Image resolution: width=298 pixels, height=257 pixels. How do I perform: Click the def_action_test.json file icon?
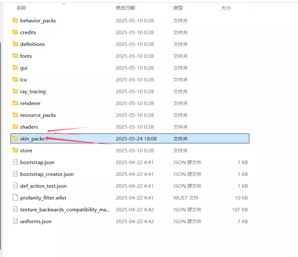15,185
